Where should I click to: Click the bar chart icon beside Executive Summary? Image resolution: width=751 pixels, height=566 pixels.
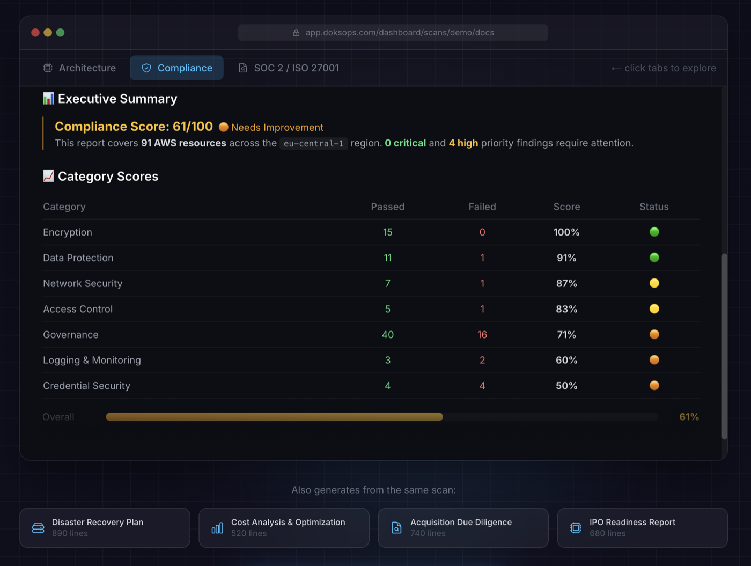(47, 98)
